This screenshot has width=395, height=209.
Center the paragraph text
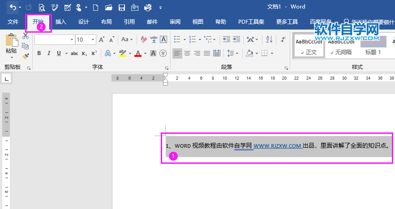pyautogui.click(x=187, y=53)
